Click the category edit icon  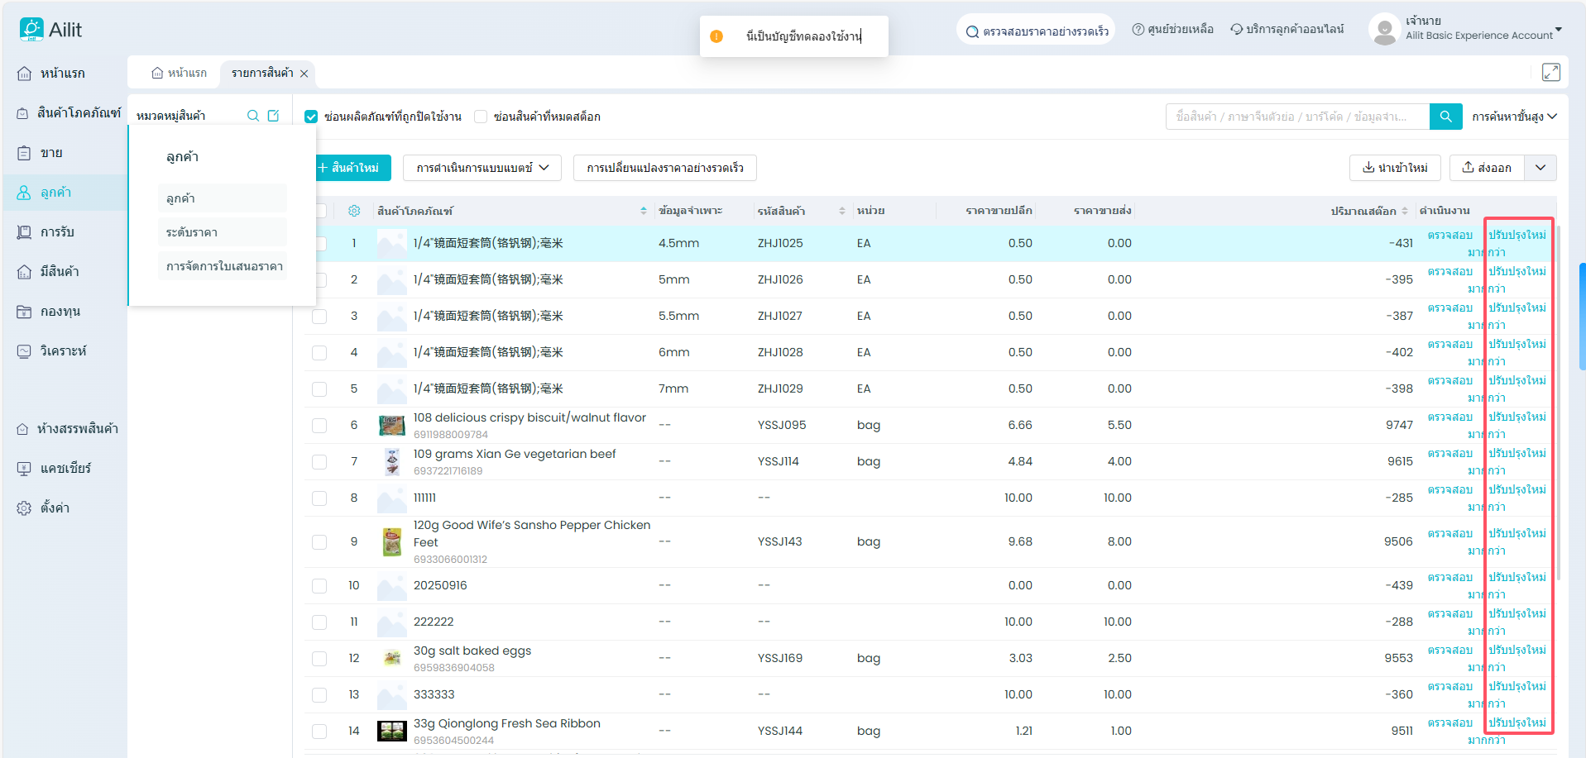tap(274, 116)
